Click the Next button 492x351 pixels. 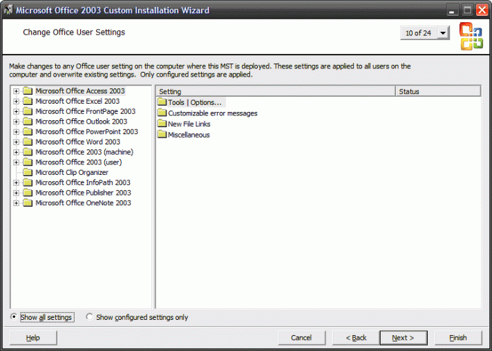[x=404, y=338]
